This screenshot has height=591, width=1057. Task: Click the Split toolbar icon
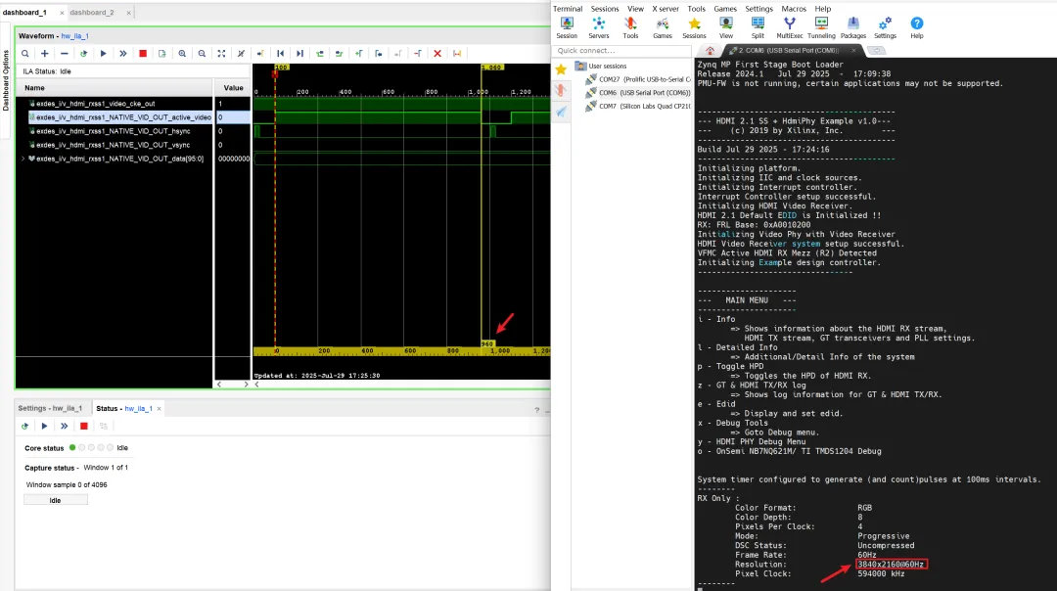coord(758,27)
